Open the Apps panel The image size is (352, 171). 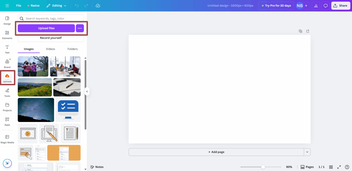[x=7, y=121]
